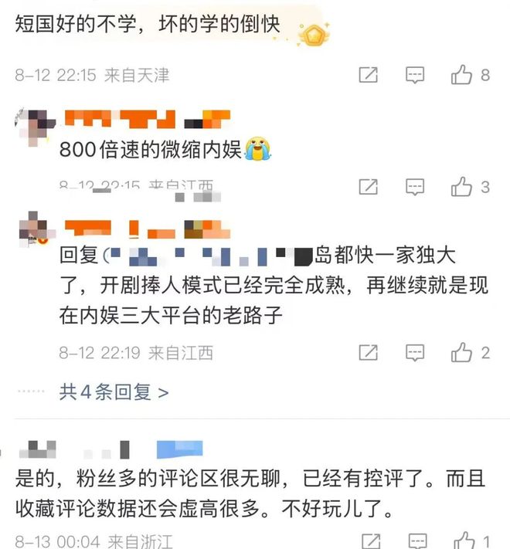The image size is (510, 549).
Task: Repost the 800倍速的微缩内娱 comment
Action: (x=369, y=187)
